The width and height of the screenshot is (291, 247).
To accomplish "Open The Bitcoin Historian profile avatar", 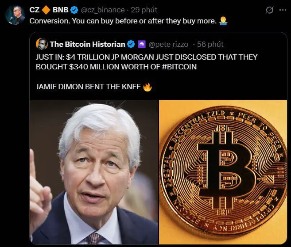I will tap(42, 44).
